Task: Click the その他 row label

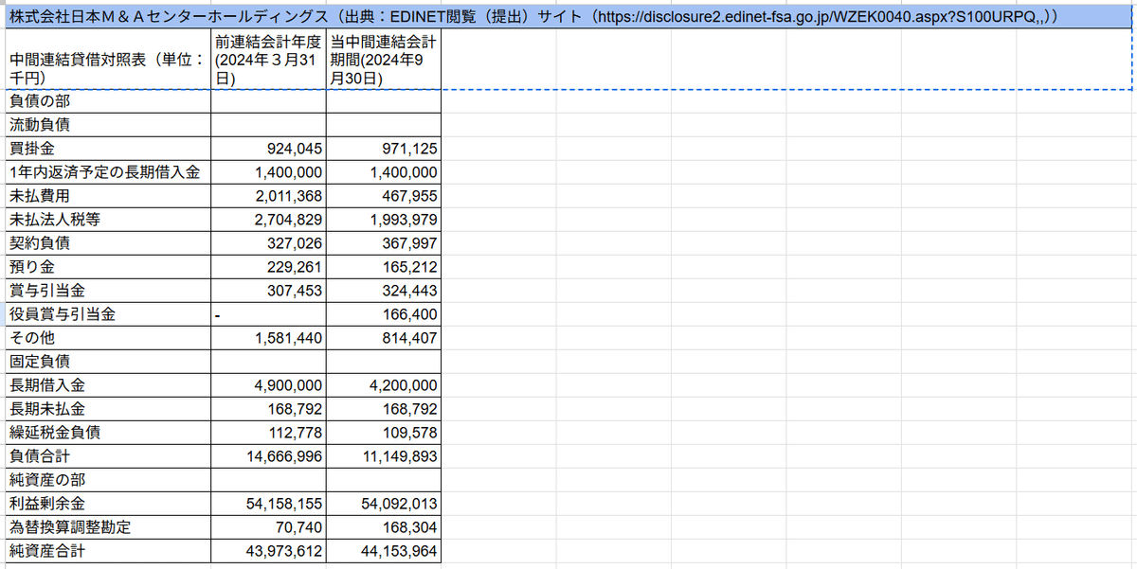Action: pos(107,338)
